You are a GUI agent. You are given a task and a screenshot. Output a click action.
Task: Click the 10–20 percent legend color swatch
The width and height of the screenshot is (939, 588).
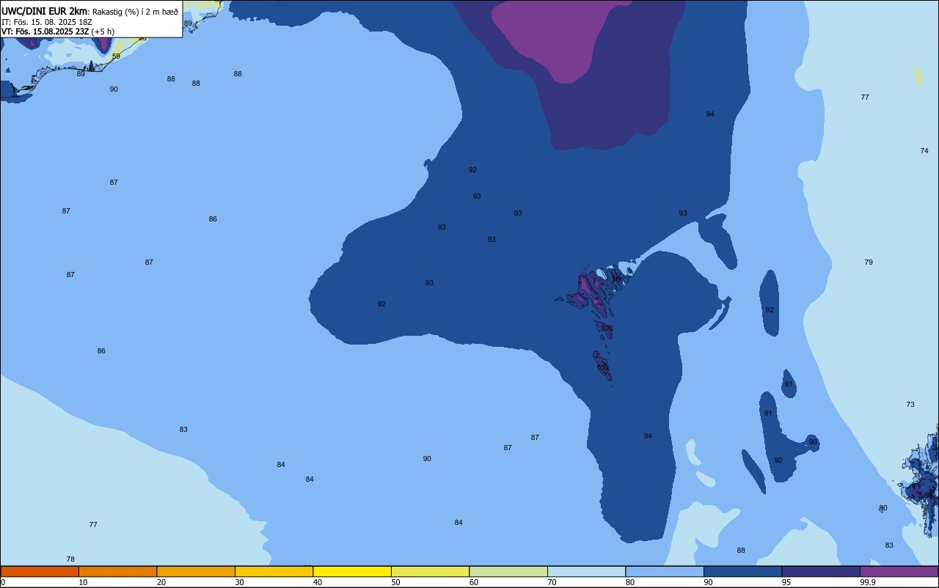point(117,571)
